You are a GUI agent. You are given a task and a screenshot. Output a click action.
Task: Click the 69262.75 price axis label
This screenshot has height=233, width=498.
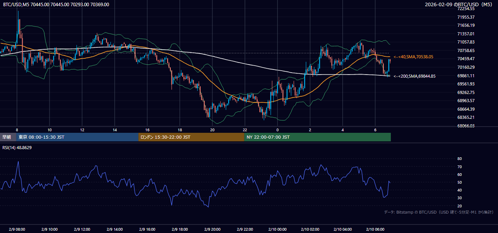(466, 92)
